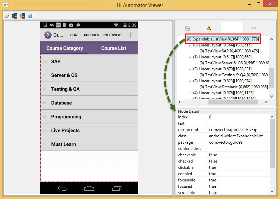Tap the QUIZ button in app bar
The image size is (280, 199).
pyautogui.click(x=74, y=35)
